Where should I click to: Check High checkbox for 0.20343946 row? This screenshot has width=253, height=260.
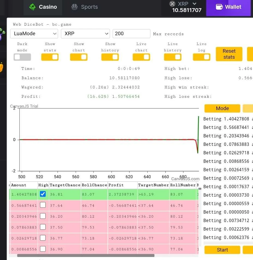[43, 216]
